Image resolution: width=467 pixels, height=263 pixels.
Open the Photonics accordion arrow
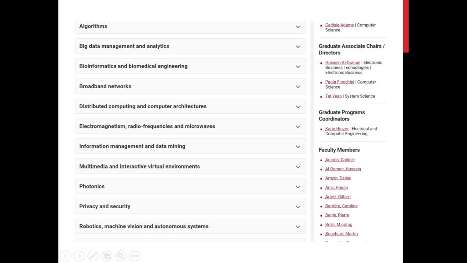pos(298,187)
